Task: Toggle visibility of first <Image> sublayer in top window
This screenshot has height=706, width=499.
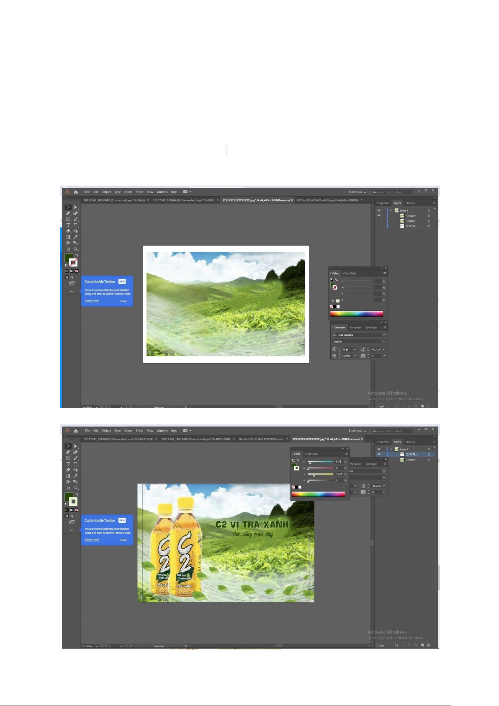Action: coord(379,215)
